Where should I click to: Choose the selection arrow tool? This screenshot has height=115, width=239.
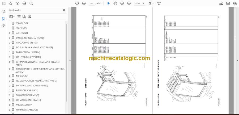click(x=108, y=3)
